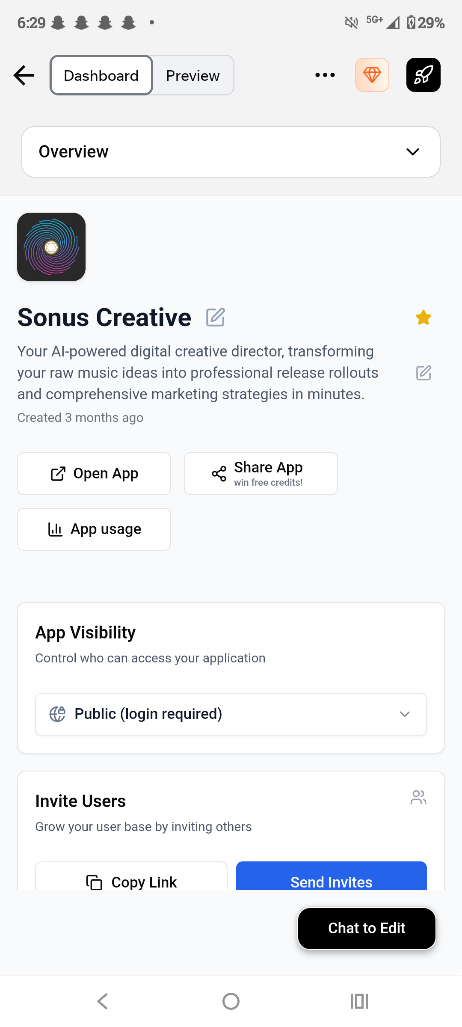Open the App usage stats
Viewport: 462px width, 1027px height.
point(94,529)
